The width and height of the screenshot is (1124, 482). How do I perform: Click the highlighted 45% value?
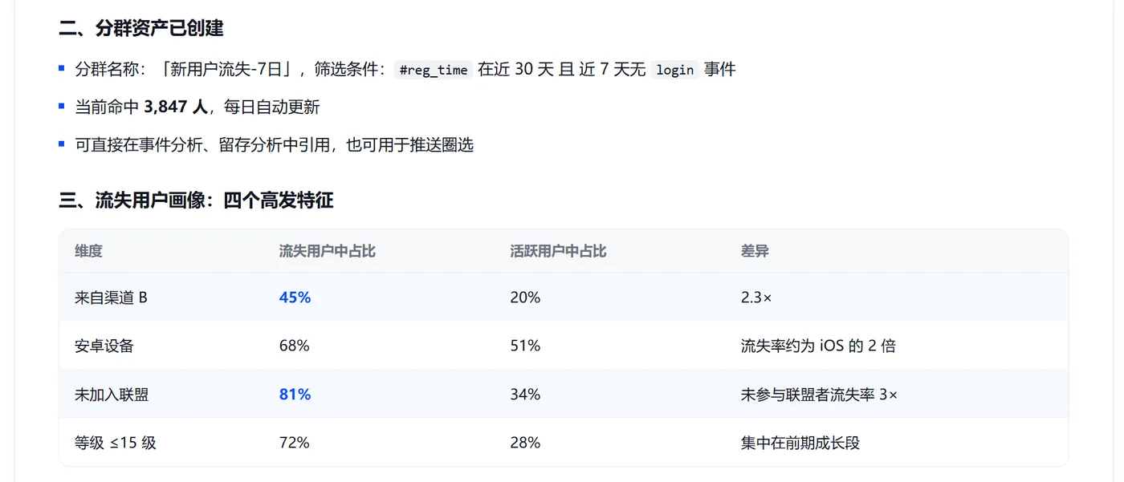point(295,298)
